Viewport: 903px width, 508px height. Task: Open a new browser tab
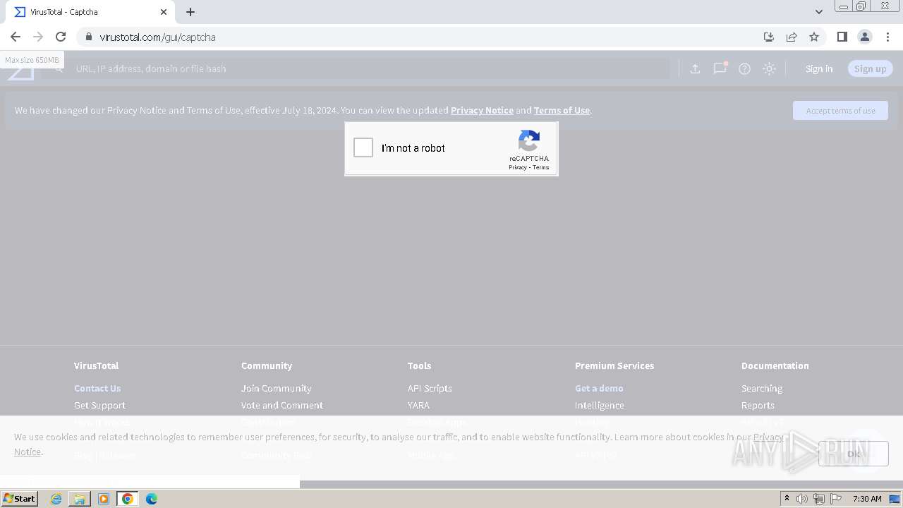point(190,12)
